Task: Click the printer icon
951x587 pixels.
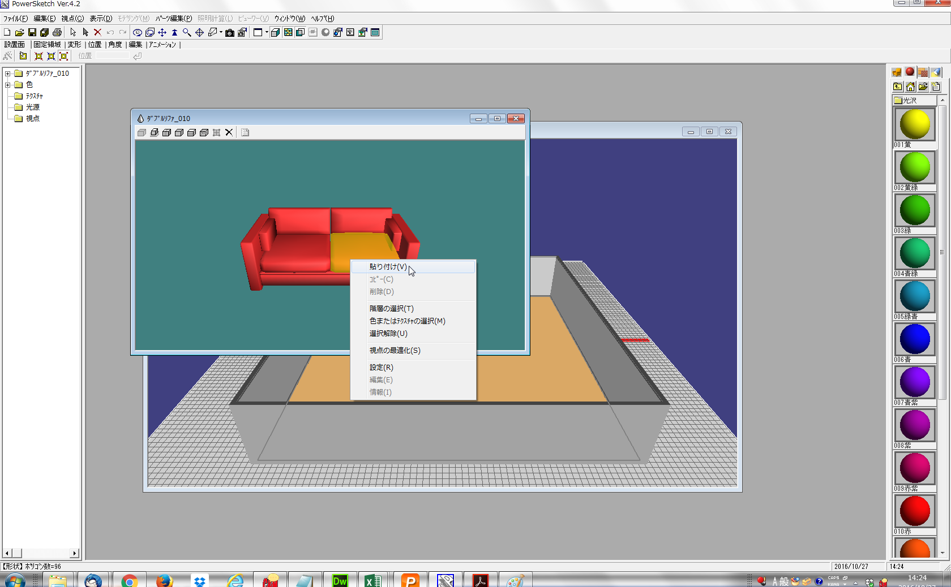Action: 57,33
